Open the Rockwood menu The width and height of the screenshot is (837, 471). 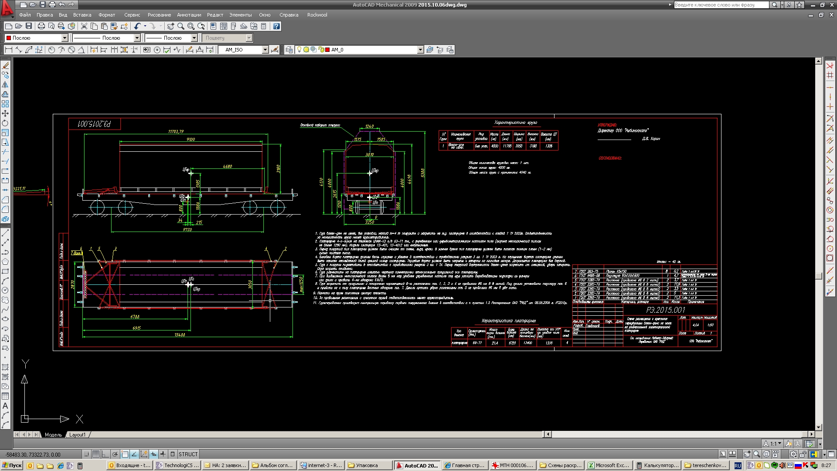coord(317,15)
